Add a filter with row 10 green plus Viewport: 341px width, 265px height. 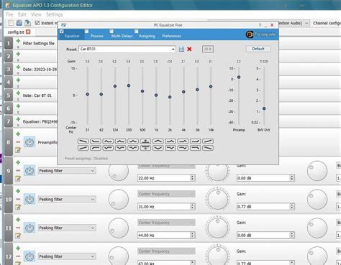coord(18,191)
